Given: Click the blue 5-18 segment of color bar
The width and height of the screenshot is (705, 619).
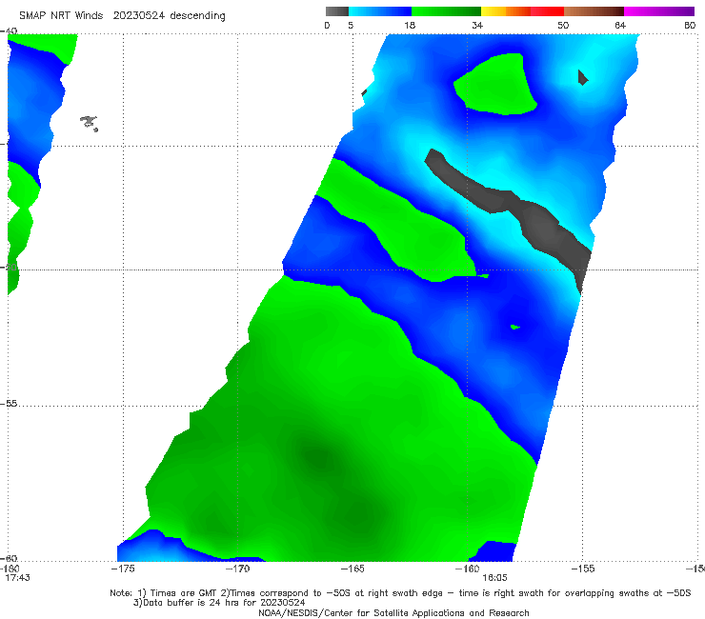Looking at the screenshot, I should click(x=380, y=11).
